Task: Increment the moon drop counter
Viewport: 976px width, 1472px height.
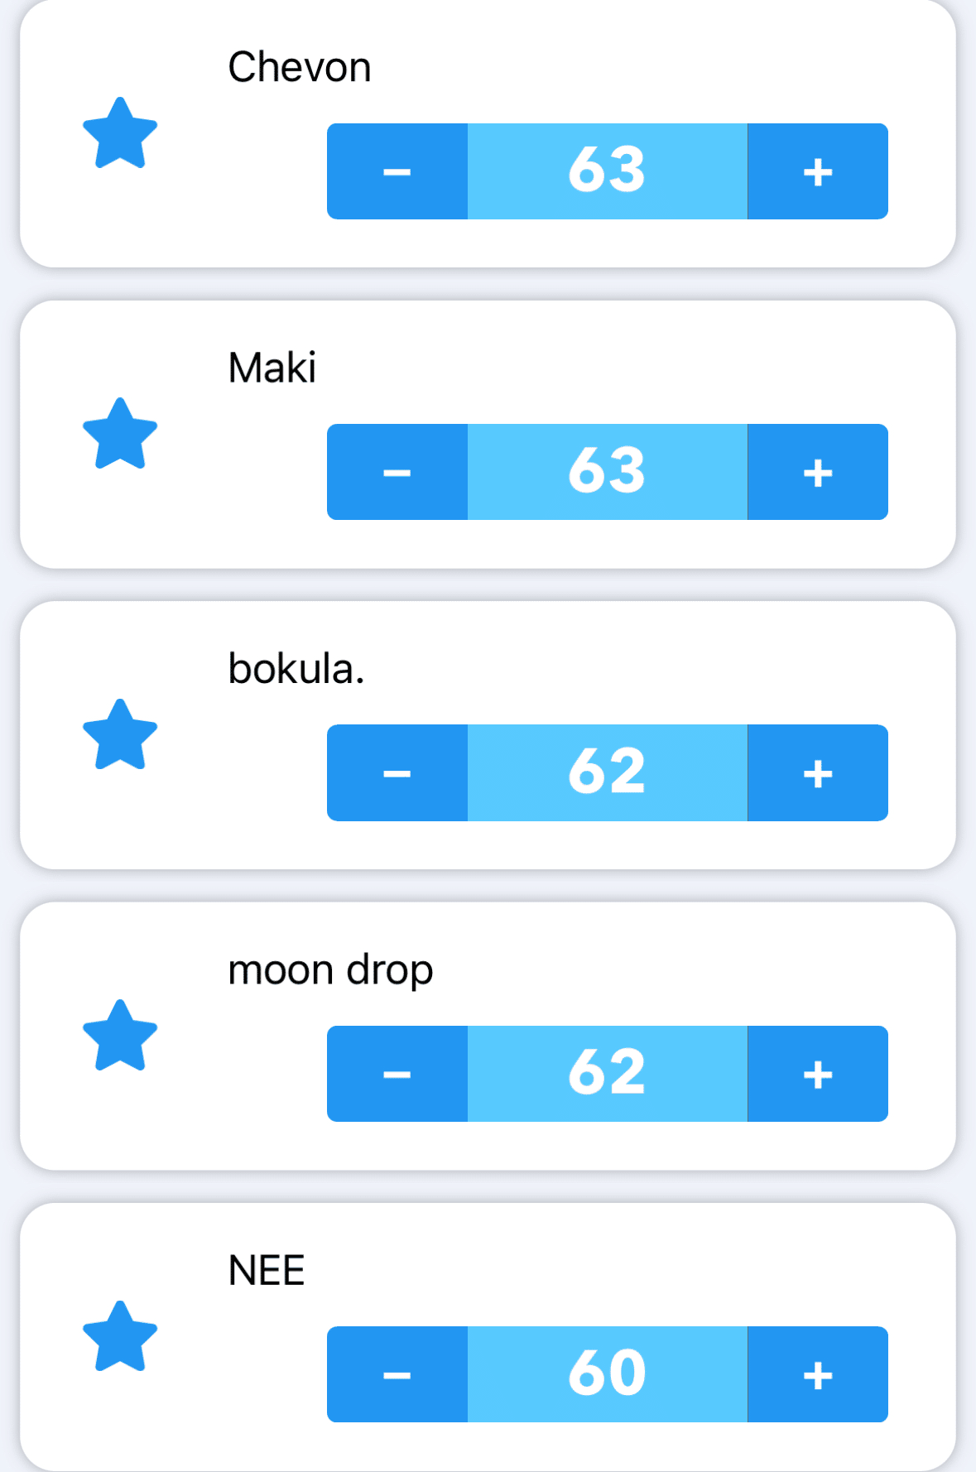Action: pos(818,1074)
